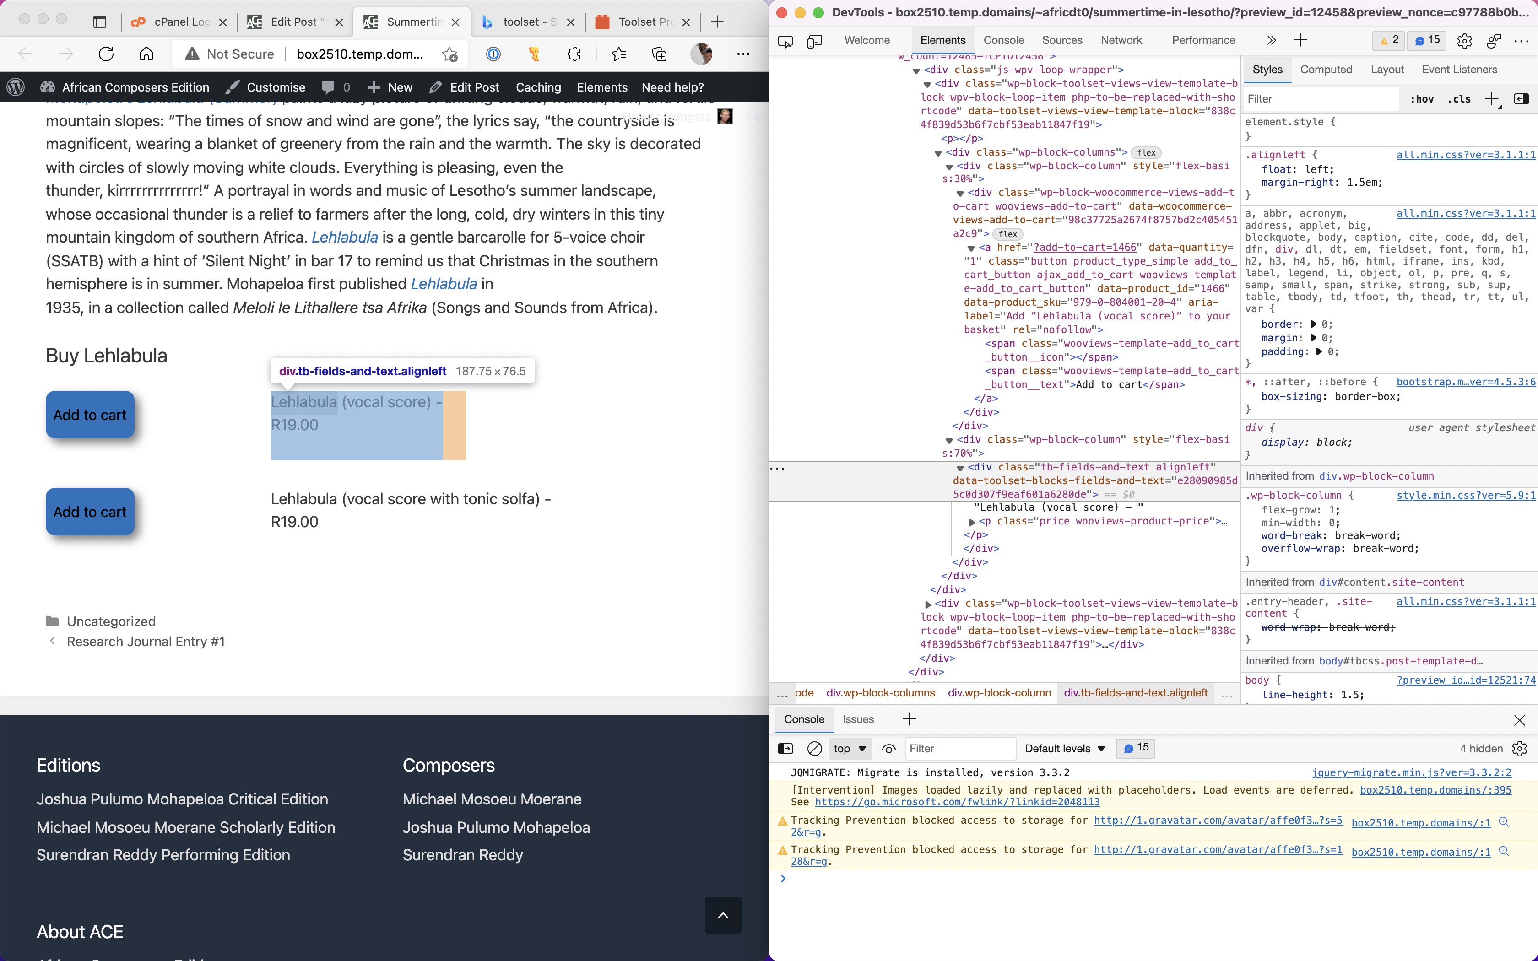The image size is (1538, 961).
Task: Open the Event Listeners tab
Action: (x=1459, y=70)
